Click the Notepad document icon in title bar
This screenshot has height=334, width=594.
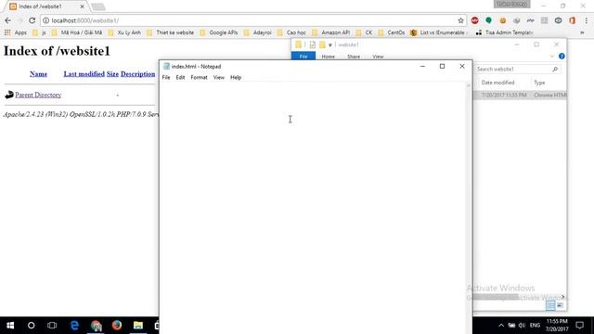(166, 66)
